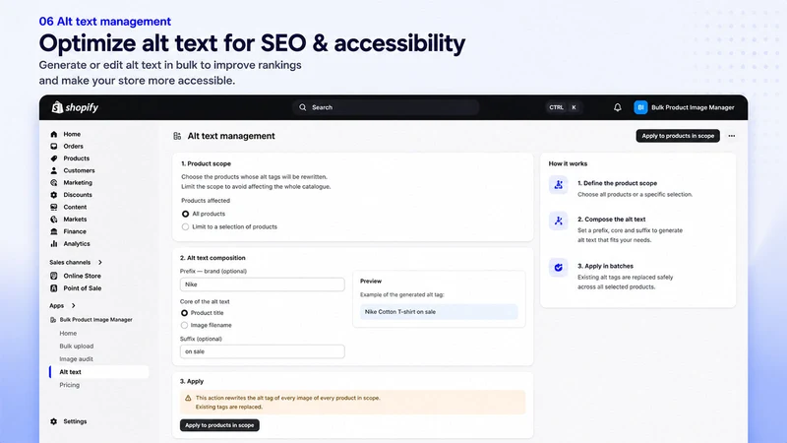Select Limit to a selection of products

pos(185,227)
